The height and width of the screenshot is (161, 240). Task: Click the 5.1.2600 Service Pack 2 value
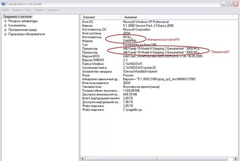point(148,26)
